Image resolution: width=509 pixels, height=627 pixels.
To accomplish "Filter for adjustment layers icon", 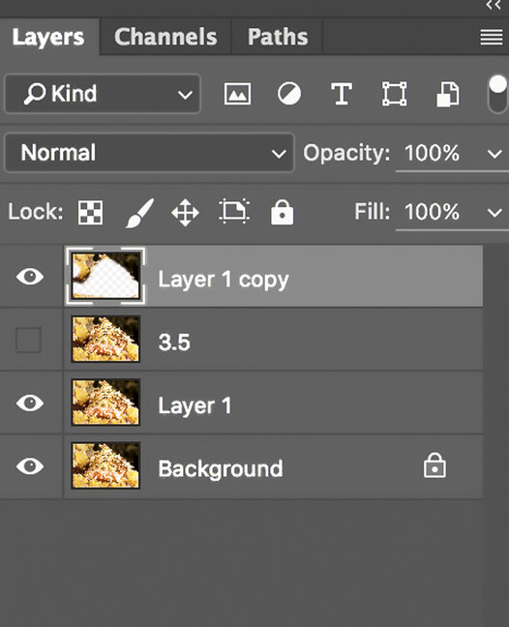I will point(289,94).
